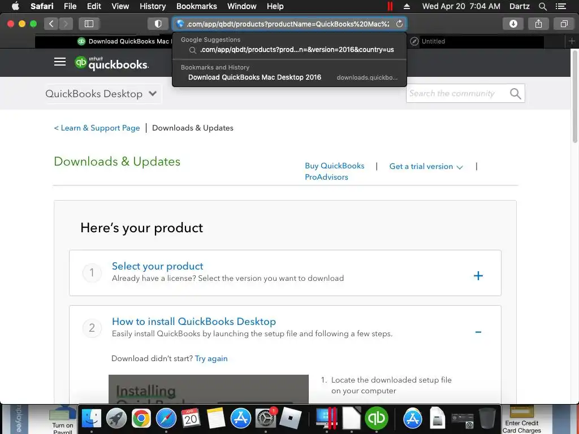Open Launchpad rocket icon in the dock
Image resolution: width=579 pixels, height=434 pixels.
(116, 419)
